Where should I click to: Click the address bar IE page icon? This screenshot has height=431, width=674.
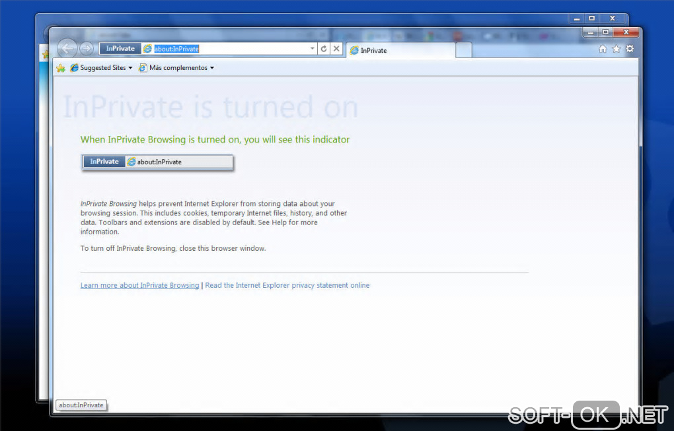click(x=147, y=49)
